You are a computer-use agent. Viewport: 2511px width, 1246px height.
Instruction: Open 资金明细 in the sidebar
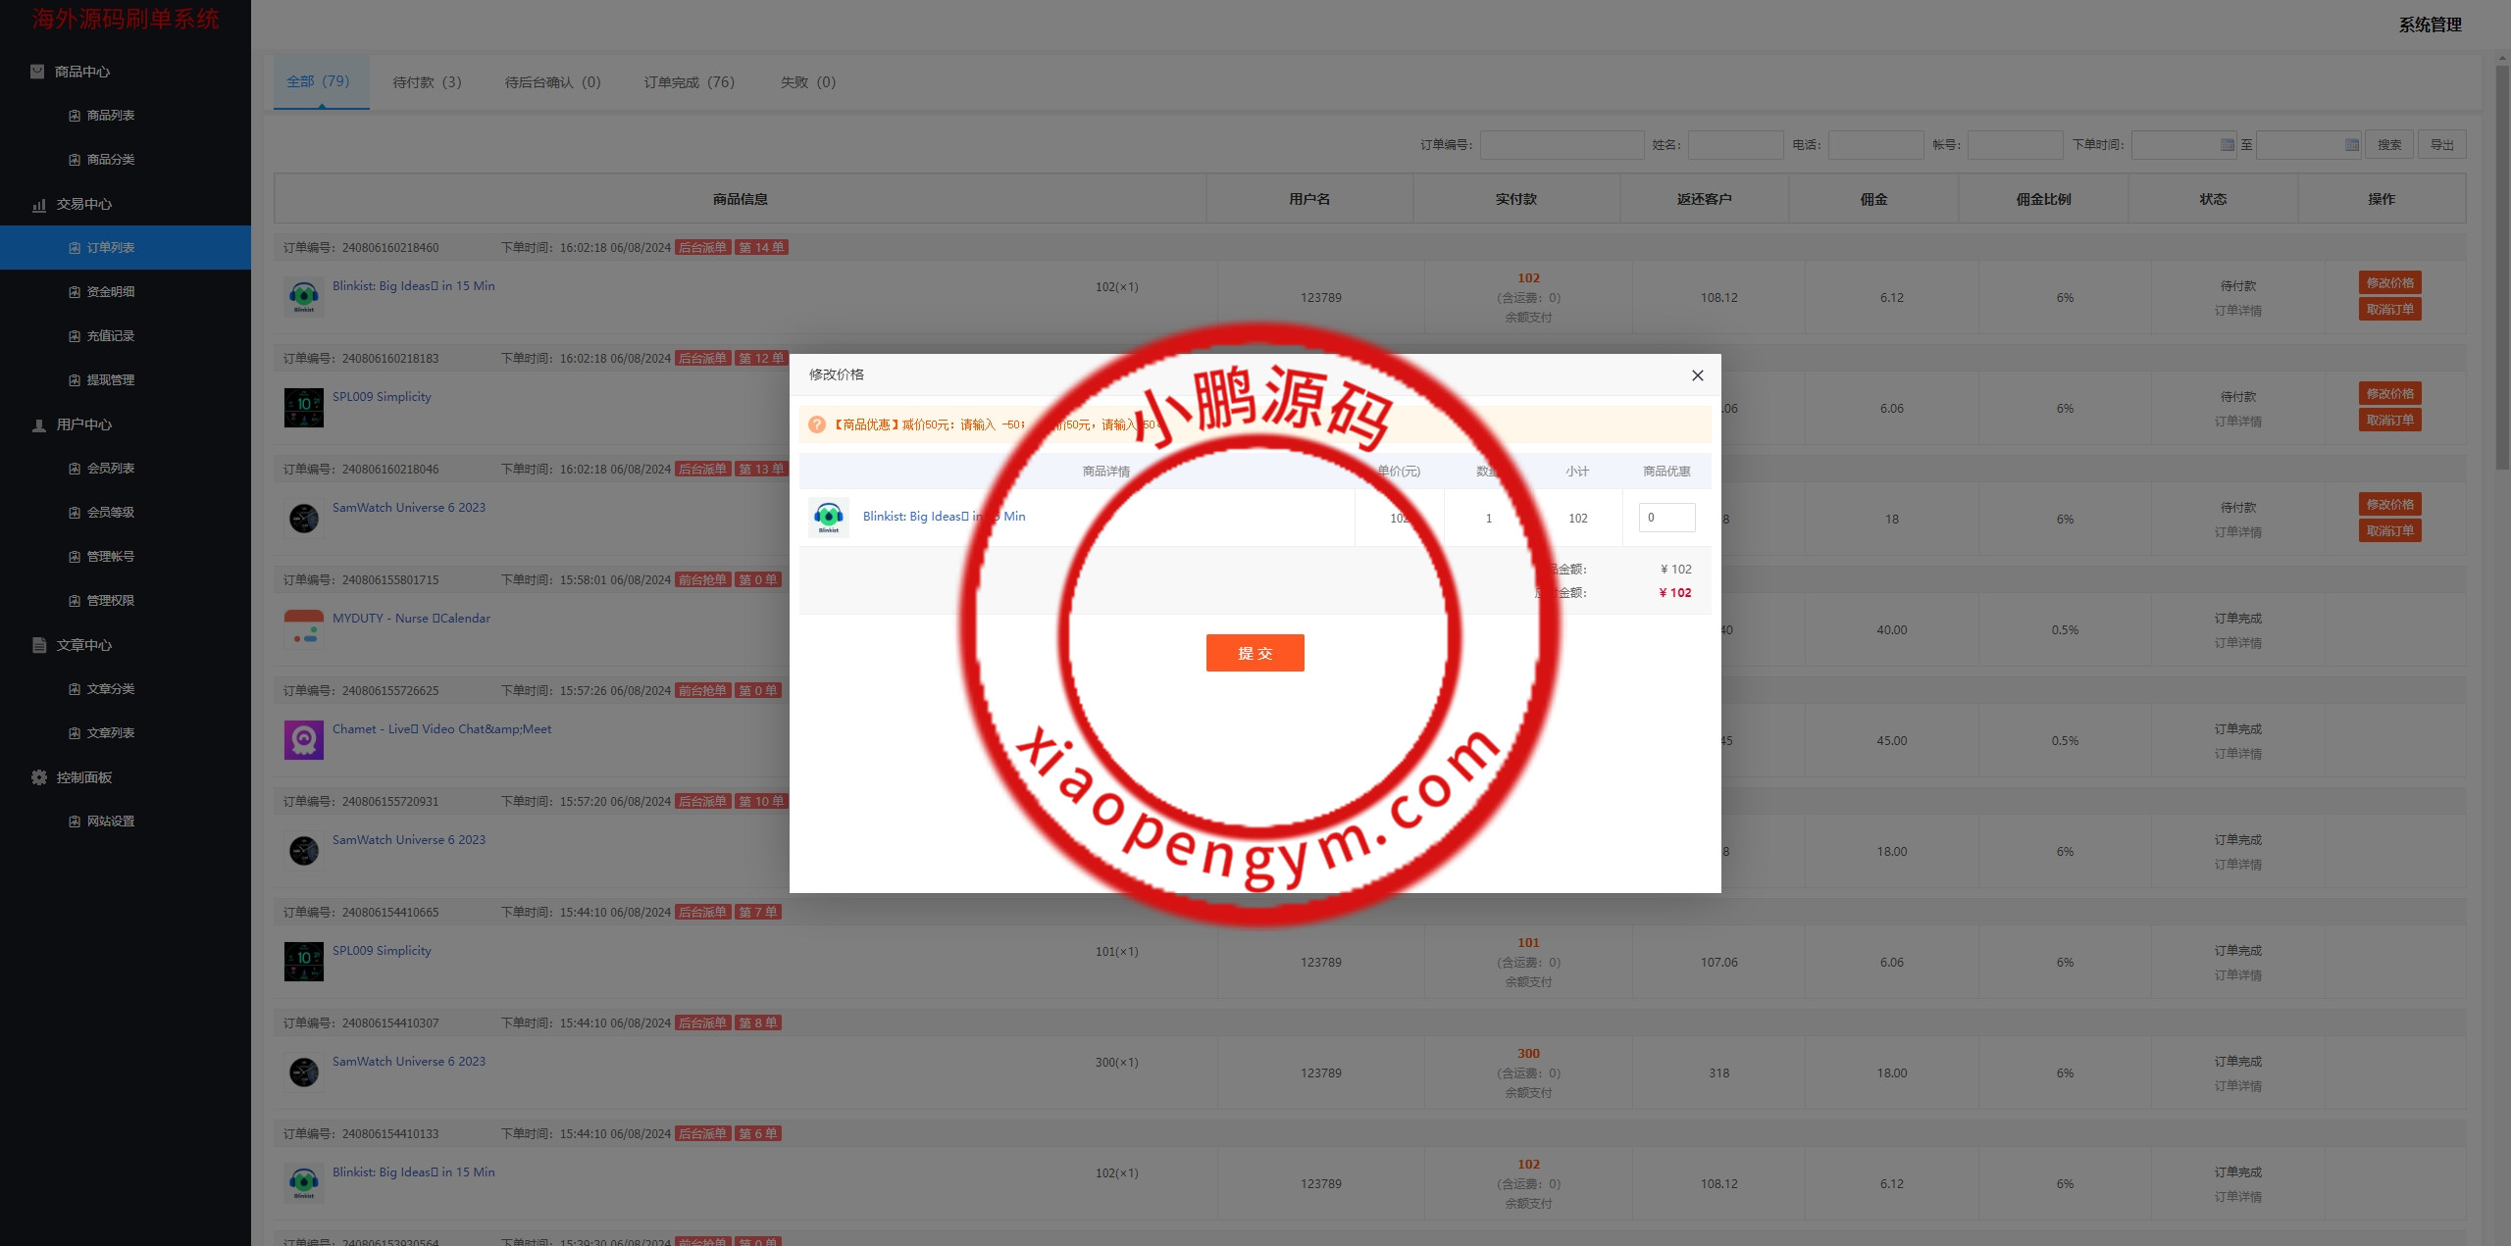[x=110, y=292]
